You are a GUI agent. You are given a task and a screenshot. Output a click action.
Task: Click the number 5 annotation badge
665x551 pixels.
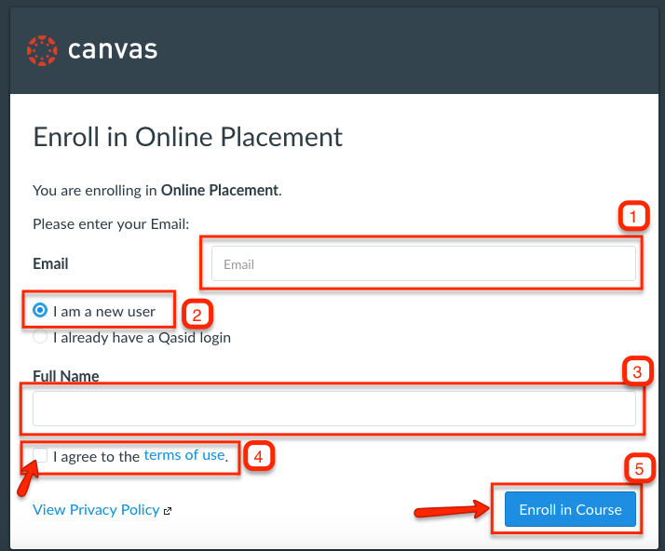coord(638,468)
